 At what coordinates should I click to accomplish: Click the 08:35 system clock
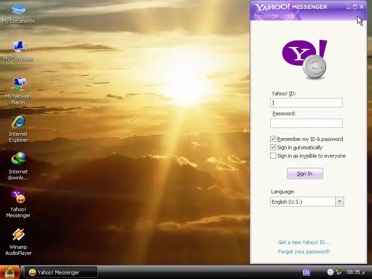356,272
